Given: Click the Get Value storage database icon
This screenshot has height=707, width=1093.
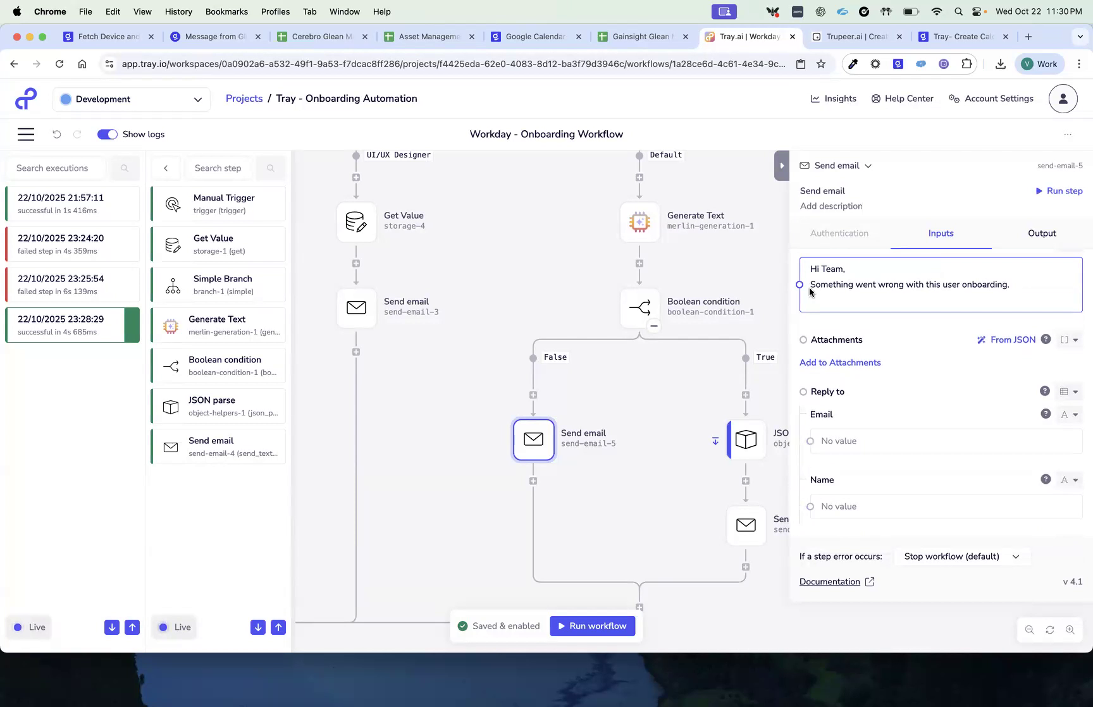Looking at the screenshot, I should 356,222.
